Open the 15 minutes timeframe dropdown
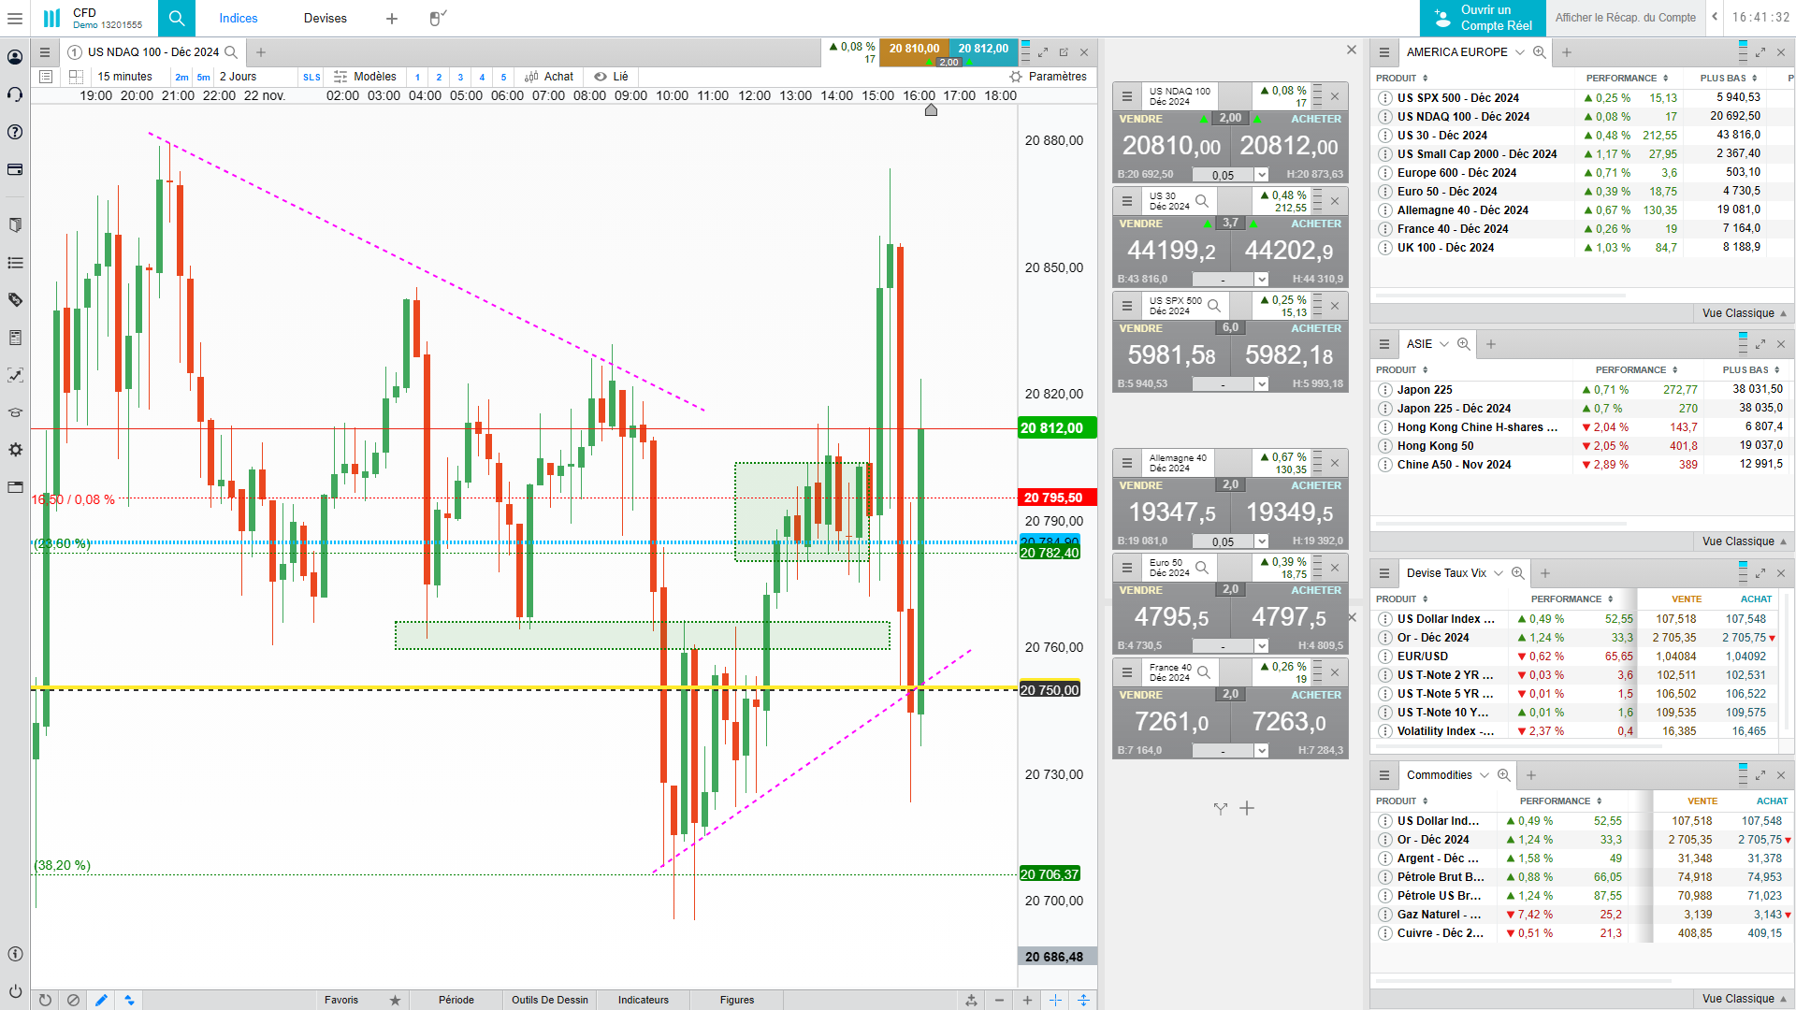Image resolution: width=1796 pixels, height=1010 pixels. pyautogui.click(x=125, y=77)
